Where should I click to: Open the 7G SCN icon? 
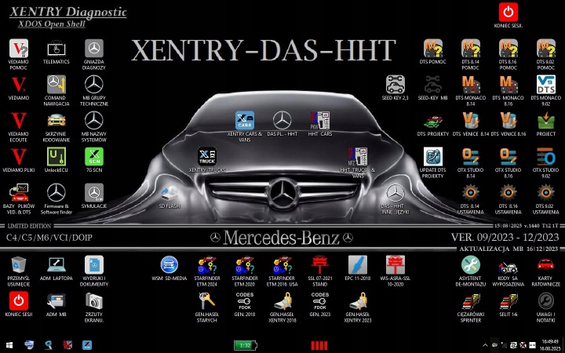coord(94,157)
